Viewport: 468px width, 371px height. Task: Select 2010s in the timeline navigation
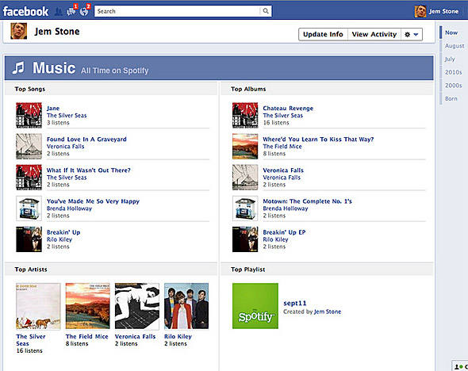(453, 72)
